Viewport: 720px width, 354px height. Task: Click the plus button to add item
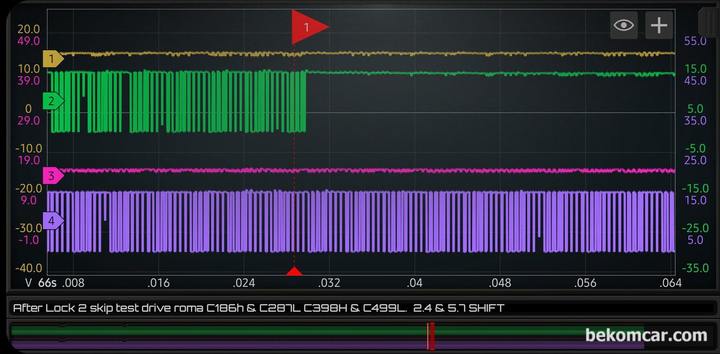[659, 25]
